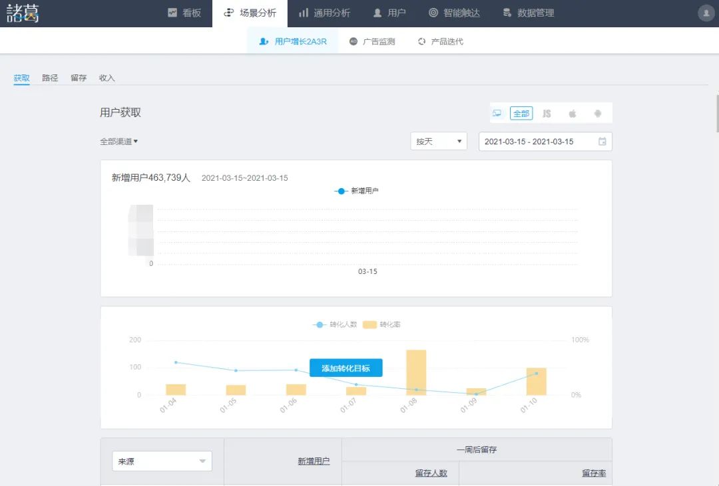Open the 来源 source dropdown

[162, 461]
